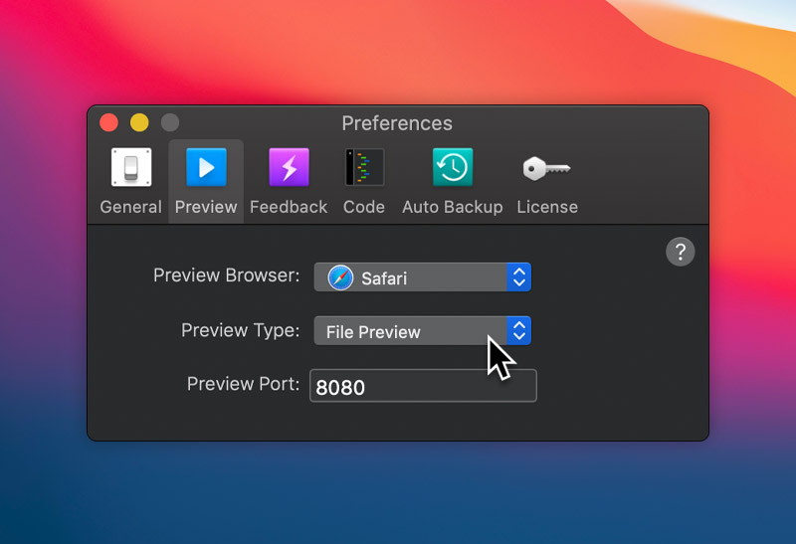Open the Feedback lightning bolt pane
796x544 pixels.
pyautogui.click(x=289, y=181)
